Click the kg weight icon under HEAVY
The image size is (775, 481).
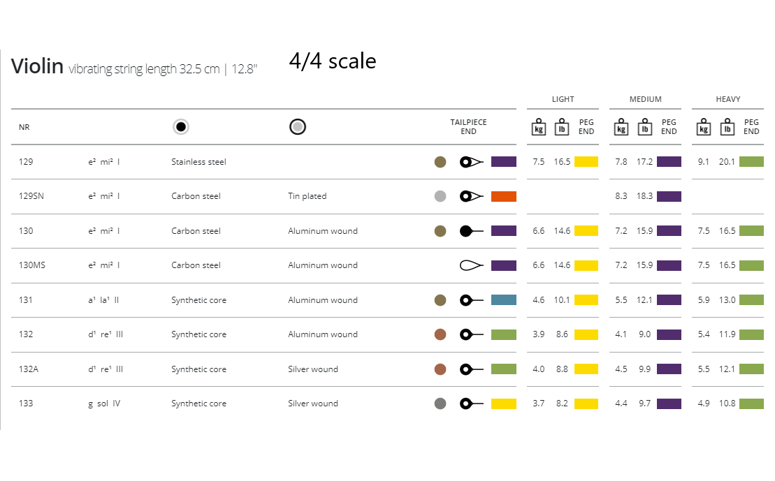tap(704, 128)
